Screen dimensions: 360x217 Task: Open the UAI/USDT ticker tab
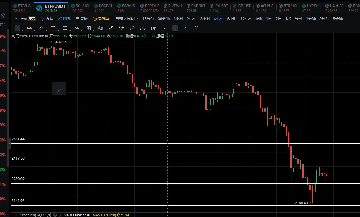(x=334, y=8)
